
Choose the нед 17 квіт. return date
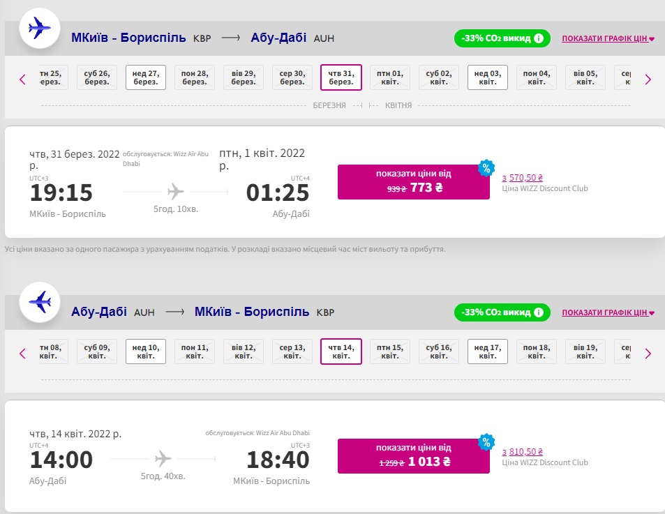click(487, 352)
